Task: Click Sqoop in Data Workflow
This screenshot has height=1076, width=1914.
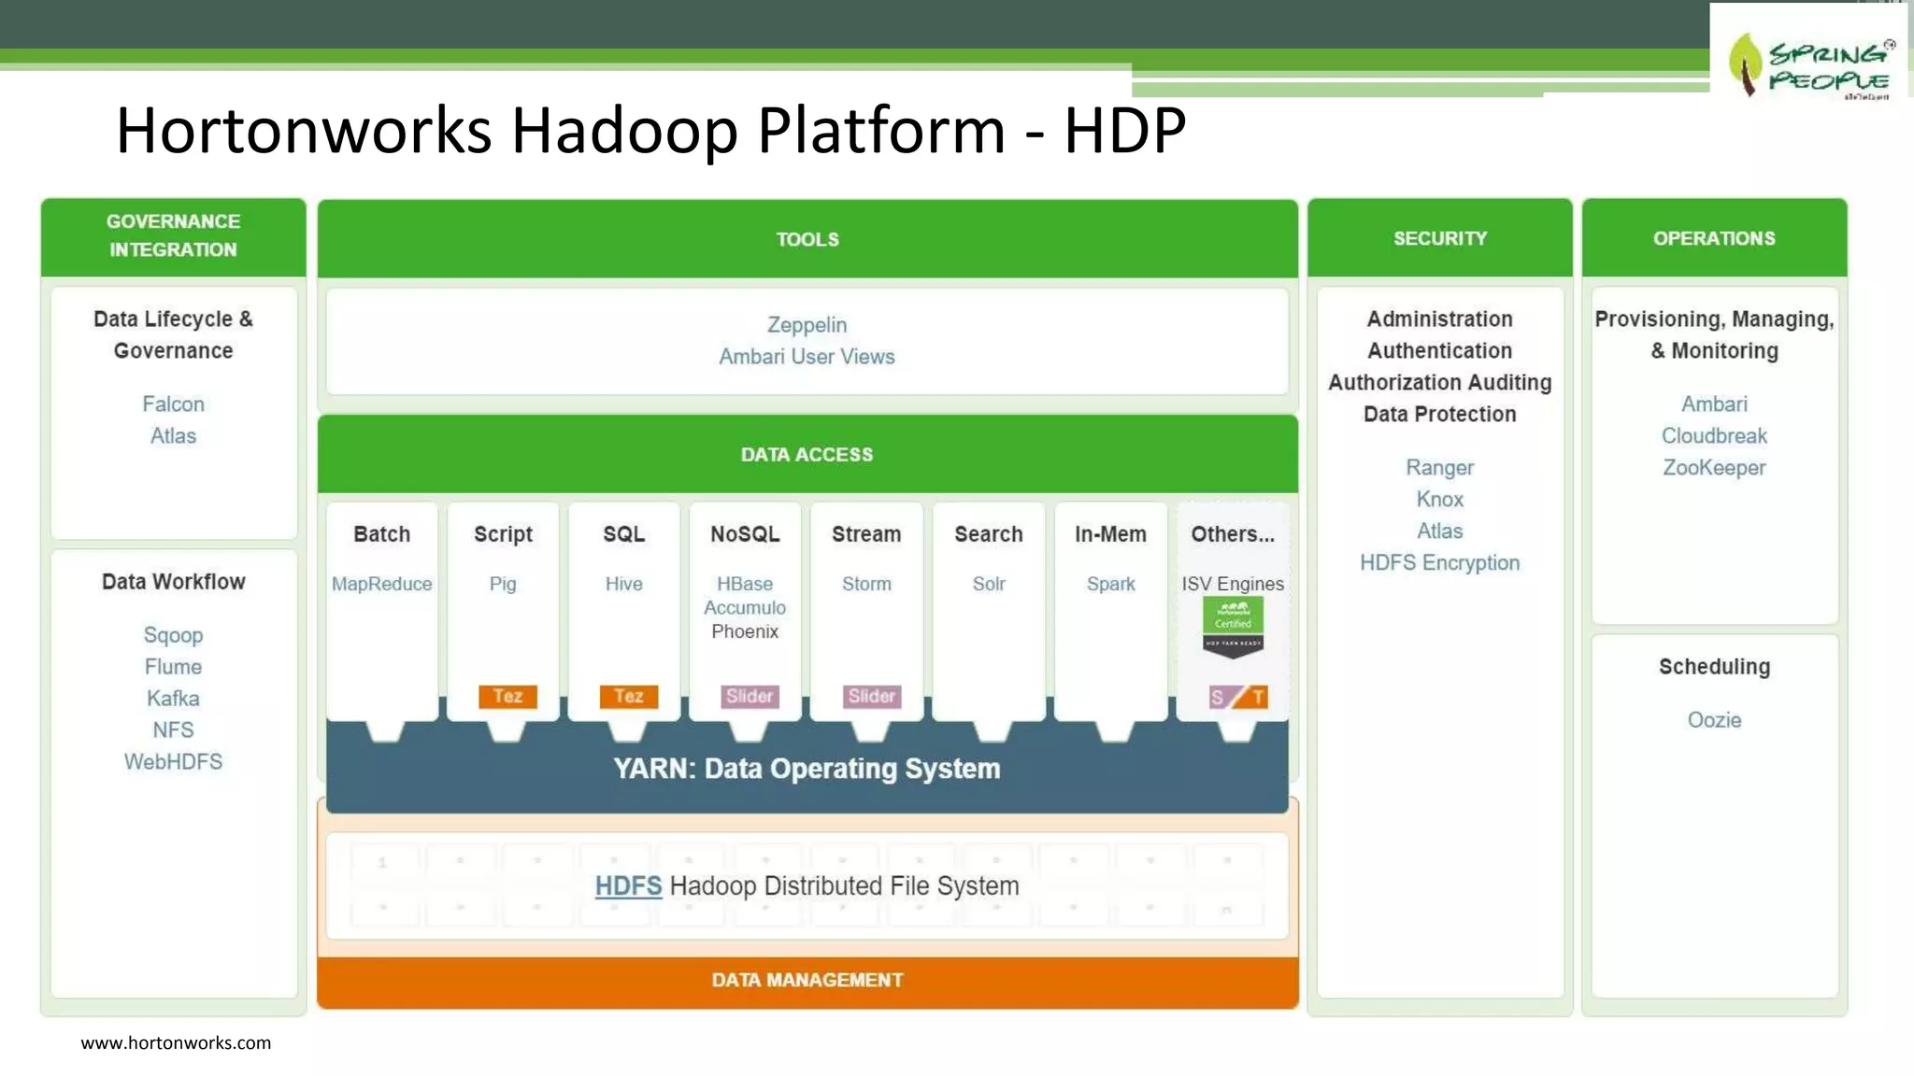Action: 173,635
